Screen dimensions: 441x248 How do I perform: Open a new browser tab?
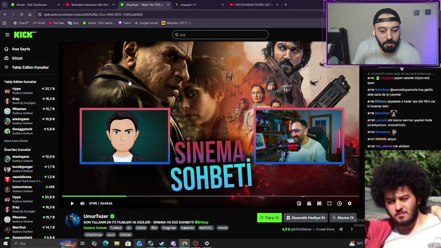point(286,5)
